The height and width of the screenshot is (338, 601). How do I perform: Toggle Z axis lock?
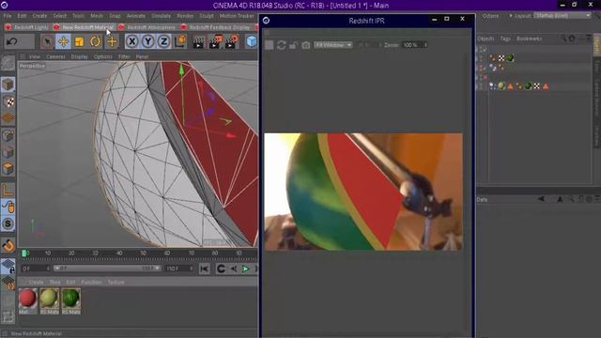(x=163, y=41)
